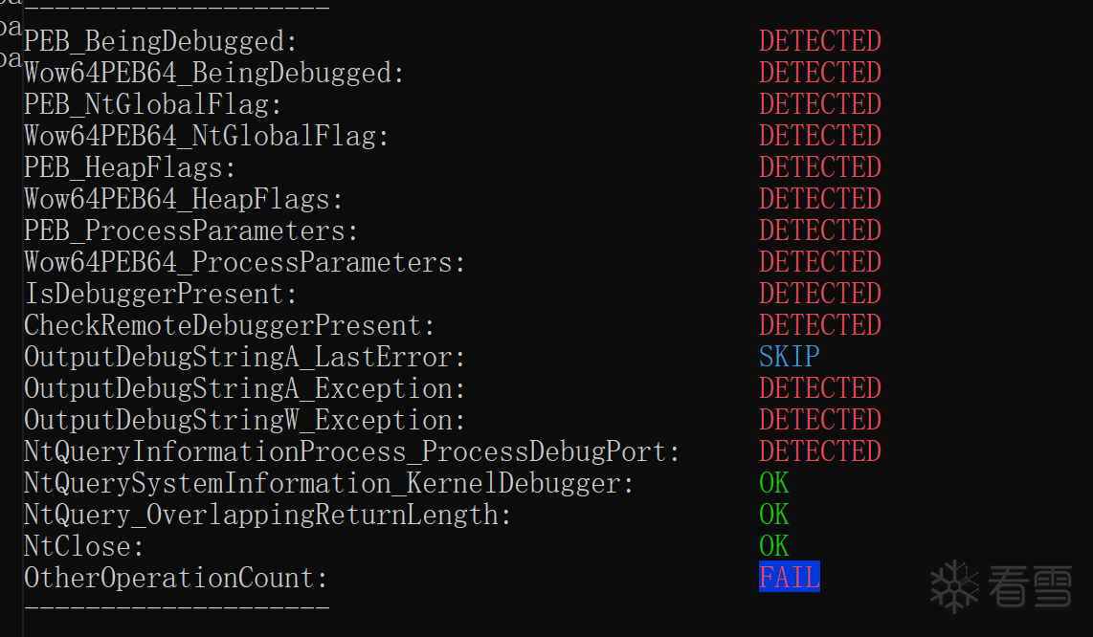Click the NtClose label text

(84, 546)
